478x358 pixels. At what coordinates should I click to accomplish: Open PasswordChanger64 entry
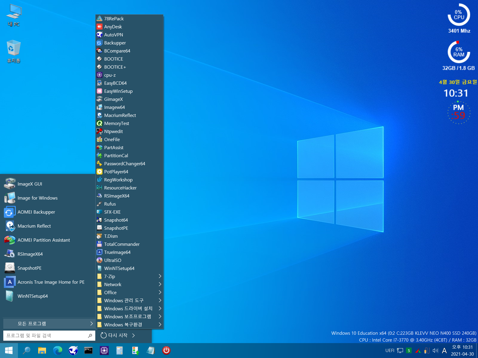coord(129,164)
